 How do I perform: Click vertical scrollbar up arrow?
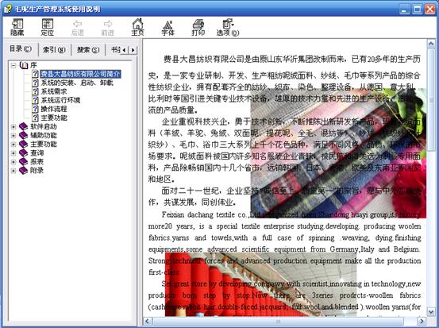point(430,44)
